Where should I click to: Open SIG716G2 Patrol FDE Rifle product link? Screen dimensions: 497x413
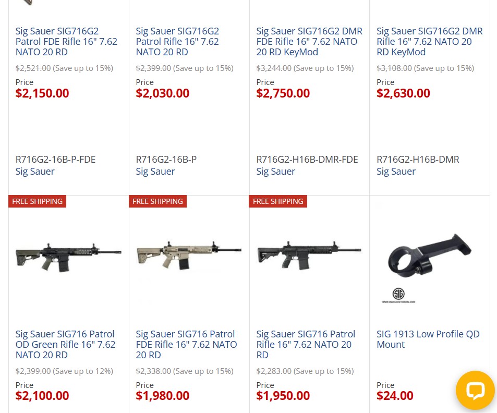click(67, 42)
